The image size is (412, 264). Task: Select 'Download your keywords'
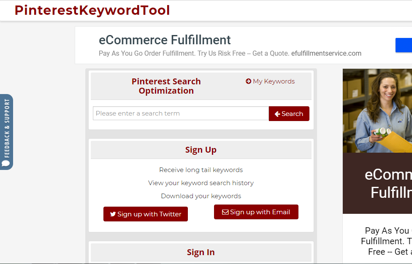[x=201, y=196]
